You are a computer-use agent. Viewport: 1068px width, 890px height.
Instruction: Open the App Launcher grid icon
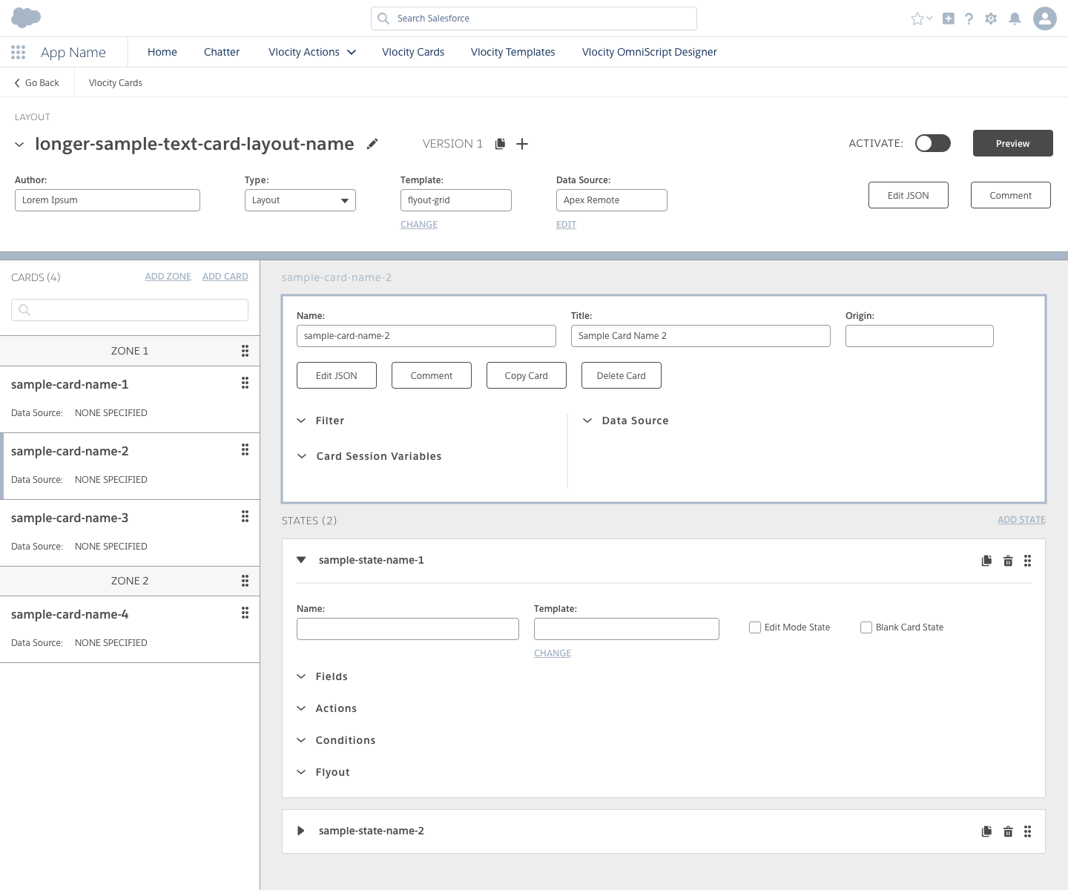[19, 52]
